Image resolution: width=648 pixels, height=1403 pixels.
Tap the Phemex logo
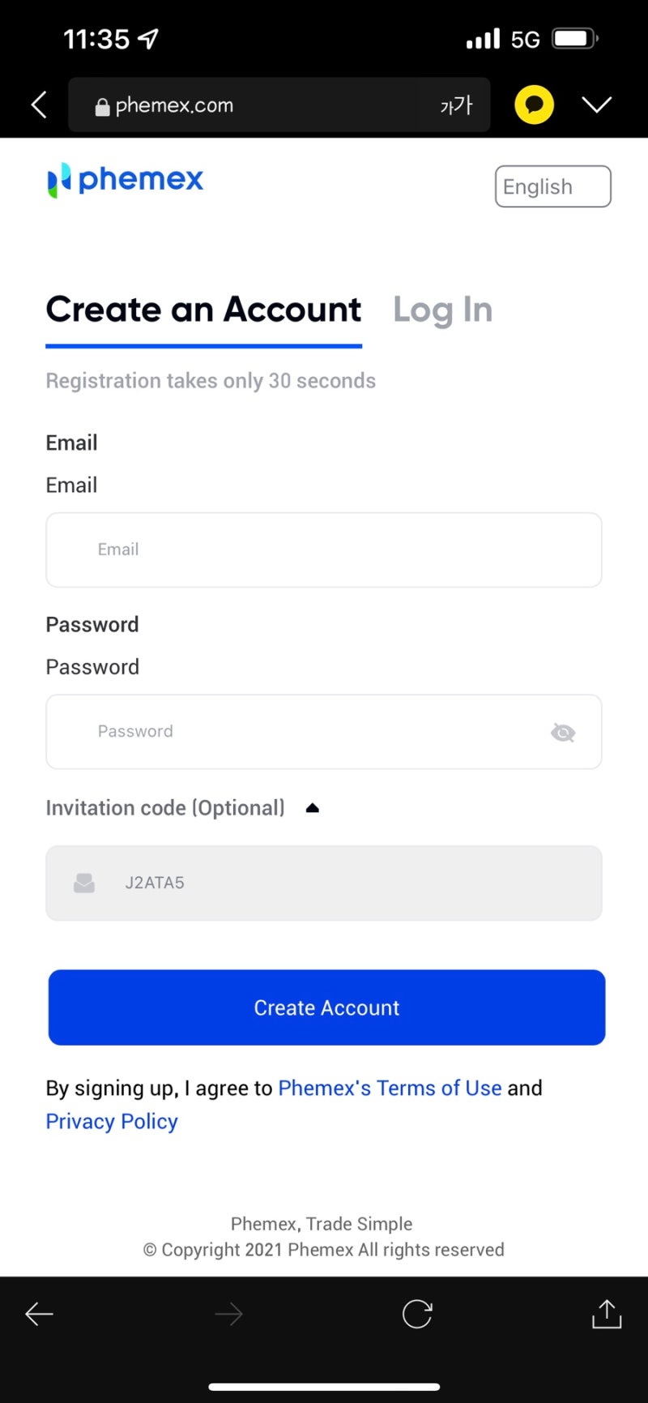(126, 179)
